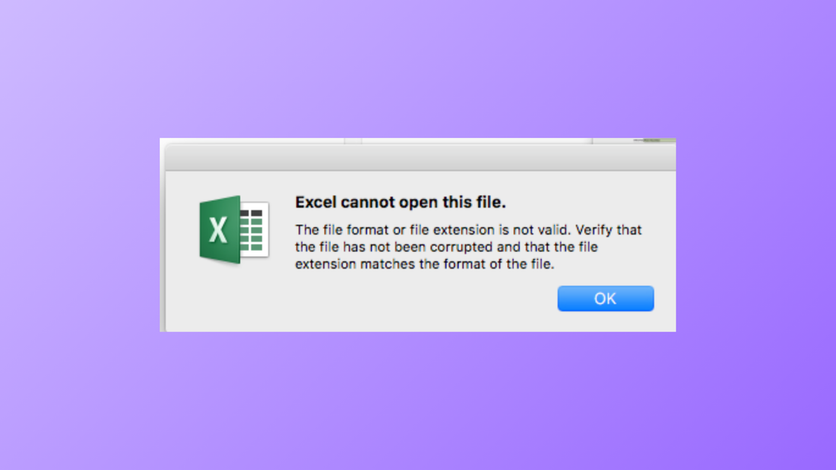Click the empty gray area below the OK button
836x470 pixels.
418,323
